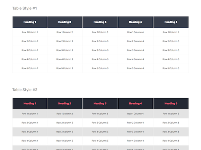Select Row 4 Column 3 in second table

[x=100, y=141]
